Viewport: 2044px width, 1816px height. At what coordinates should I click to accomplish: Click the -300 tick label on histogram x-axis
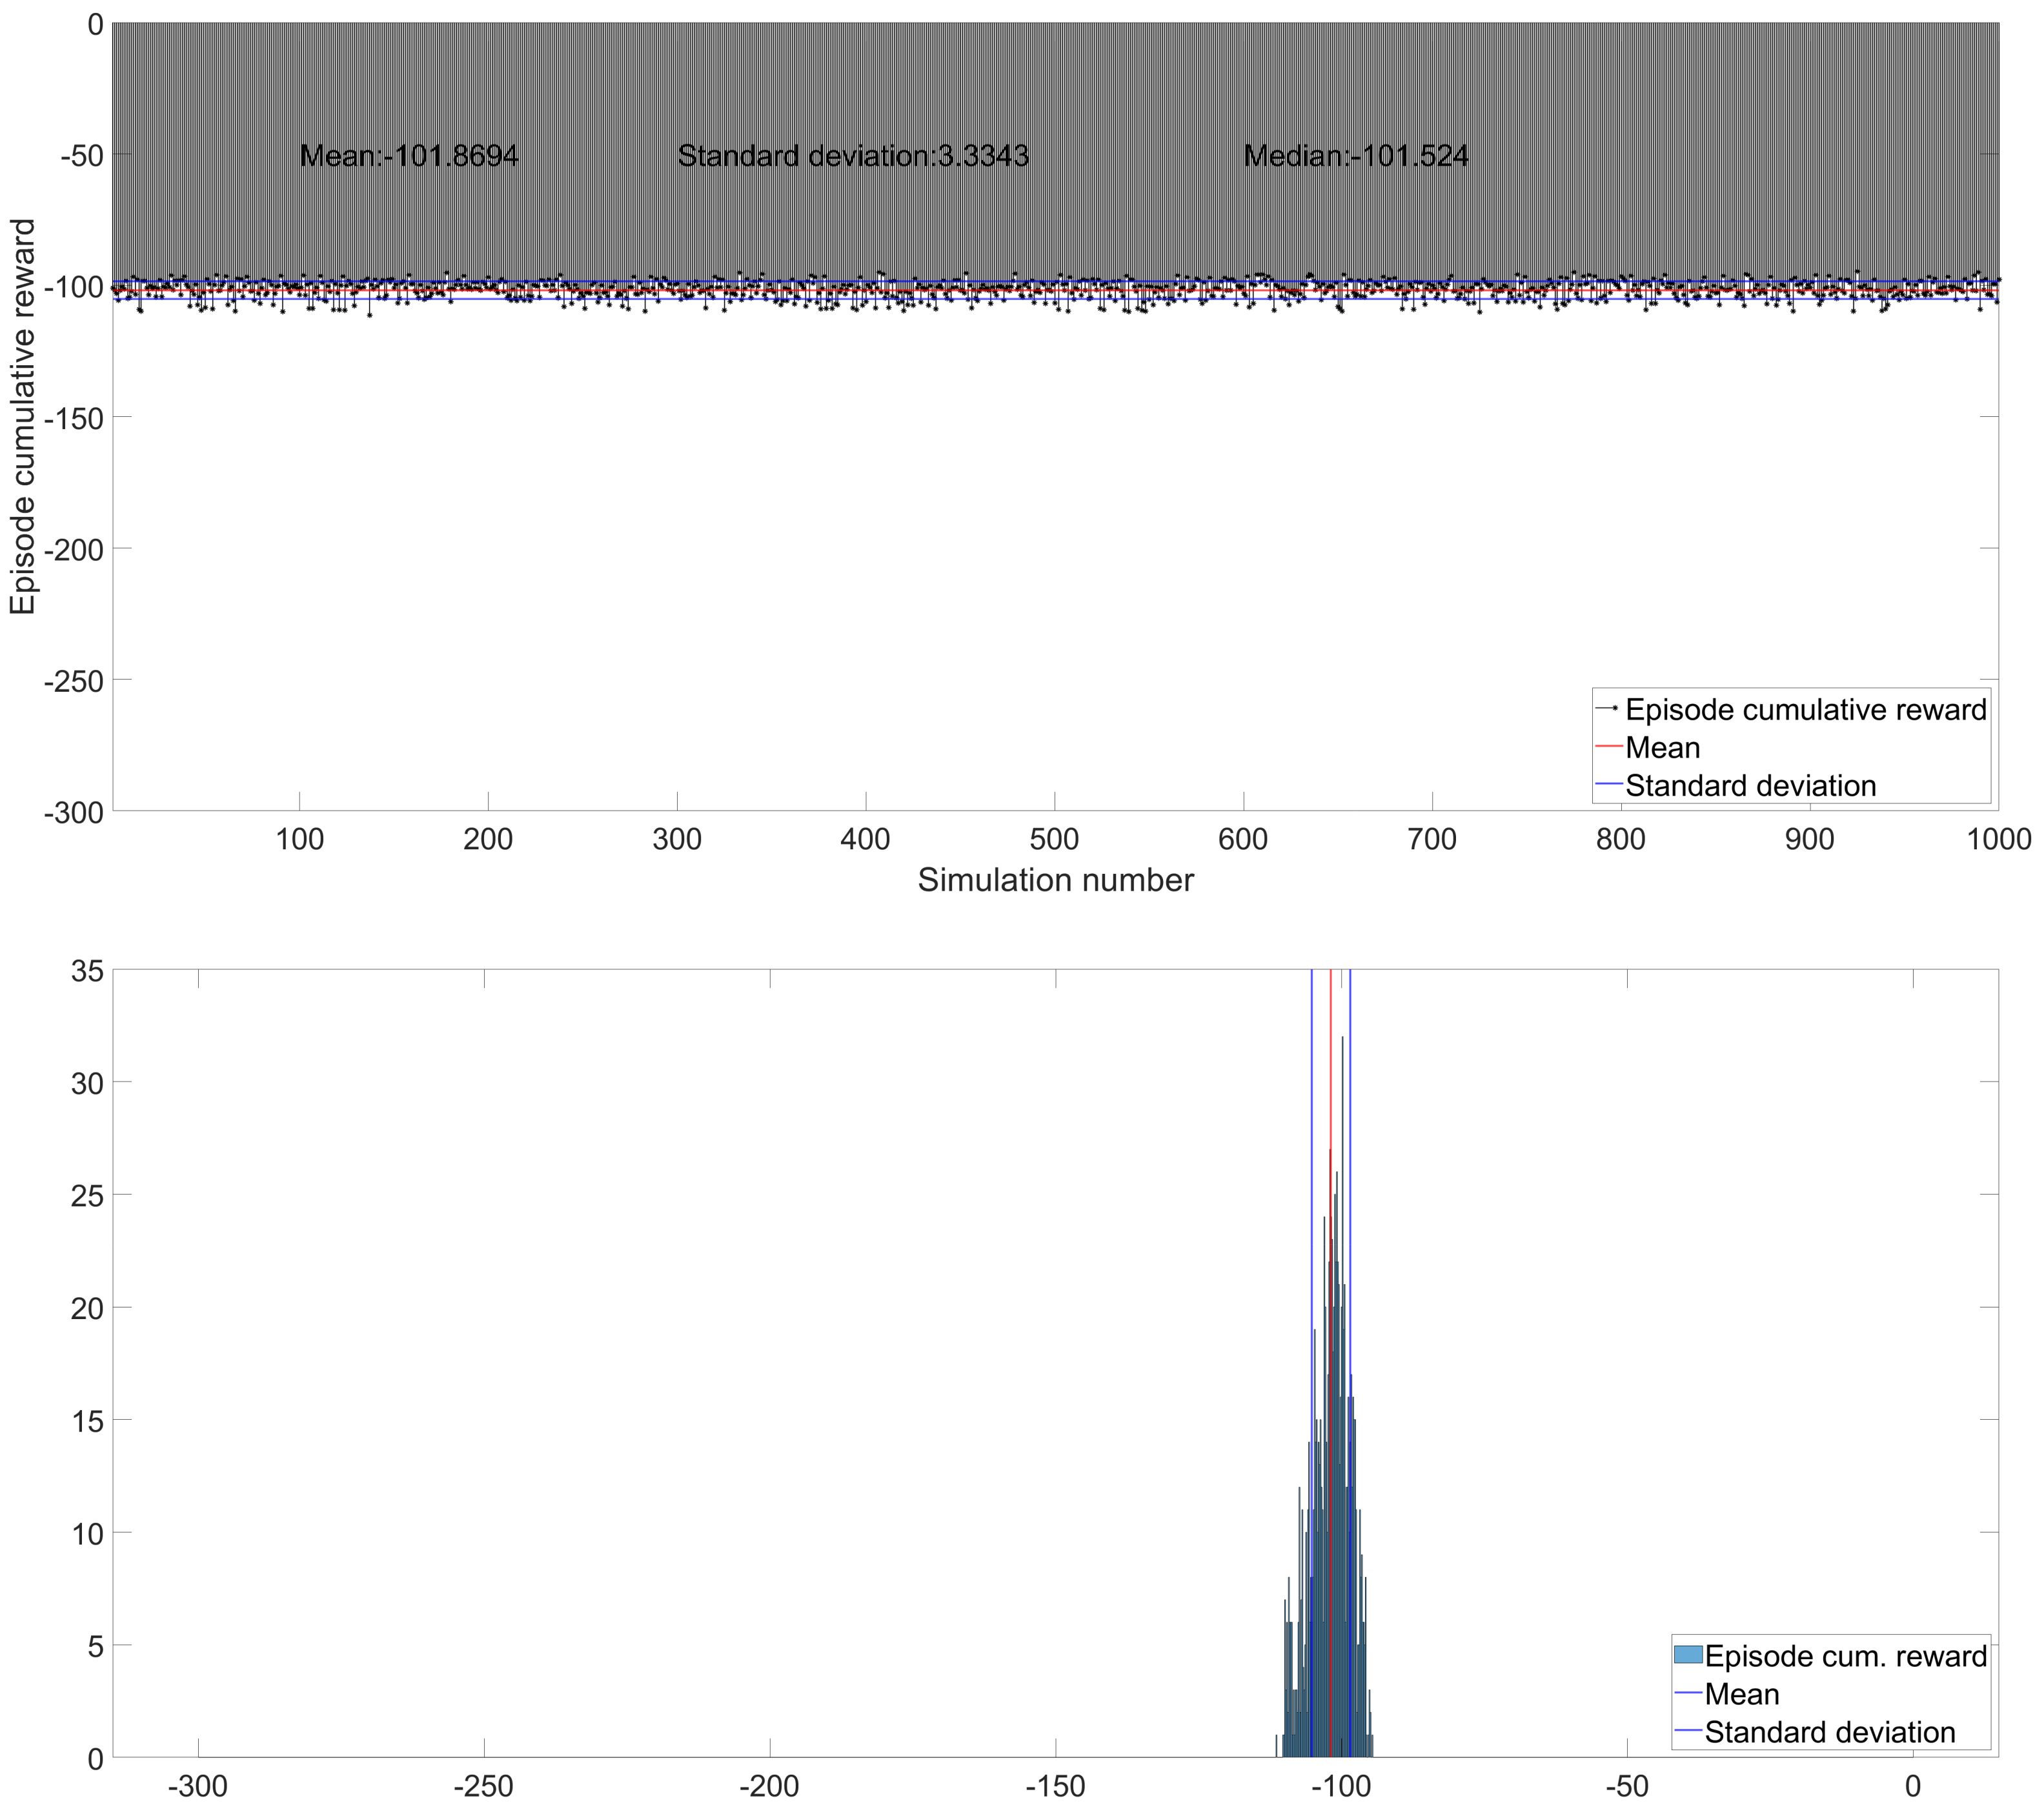(198, 1786)
